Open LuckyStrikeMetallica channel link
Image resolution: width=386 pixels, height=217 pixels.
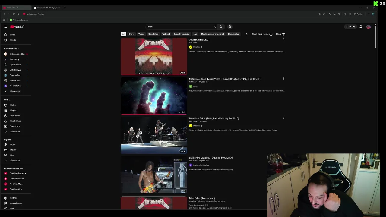(x=201, y=165)
